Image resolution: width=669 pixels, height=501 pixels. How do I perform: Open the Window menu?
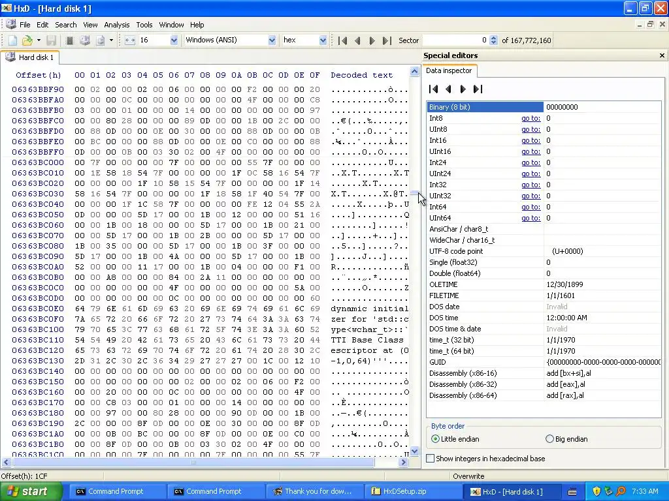click(171, 25)
